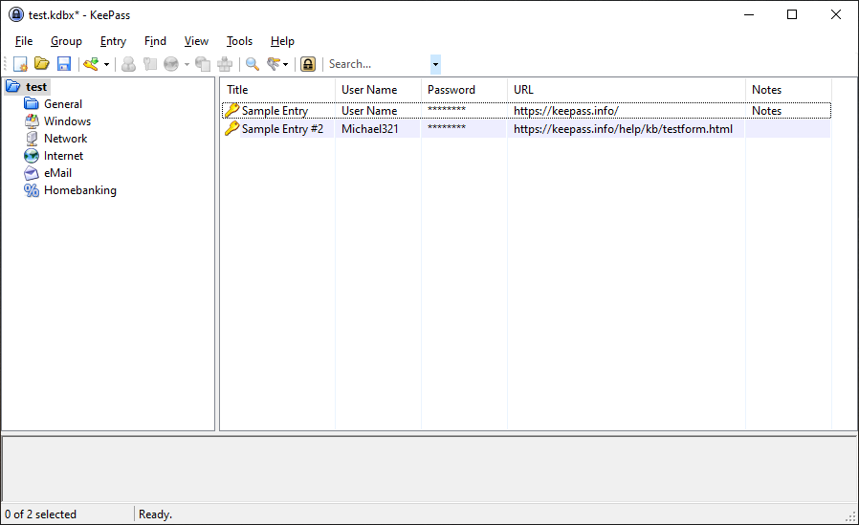Click the eMail envelope icon
This screenshot has height=525, width=859.
(32, 173)
